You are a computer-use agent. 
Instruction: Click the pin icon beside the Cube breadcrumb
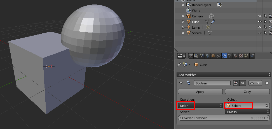pyautogui.click(x=179, y=65)
